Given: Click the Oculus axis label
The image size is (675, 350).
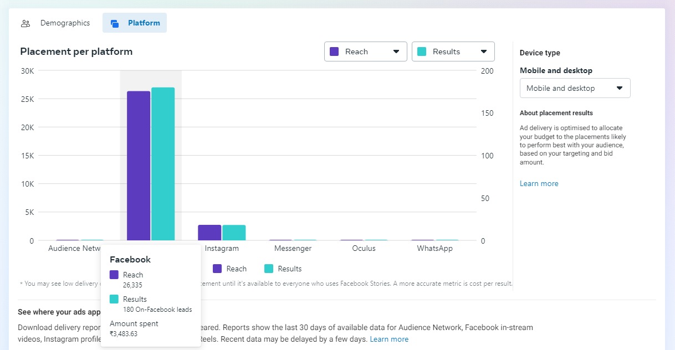Looking at the screenshot, I should [x=364, y=248].
